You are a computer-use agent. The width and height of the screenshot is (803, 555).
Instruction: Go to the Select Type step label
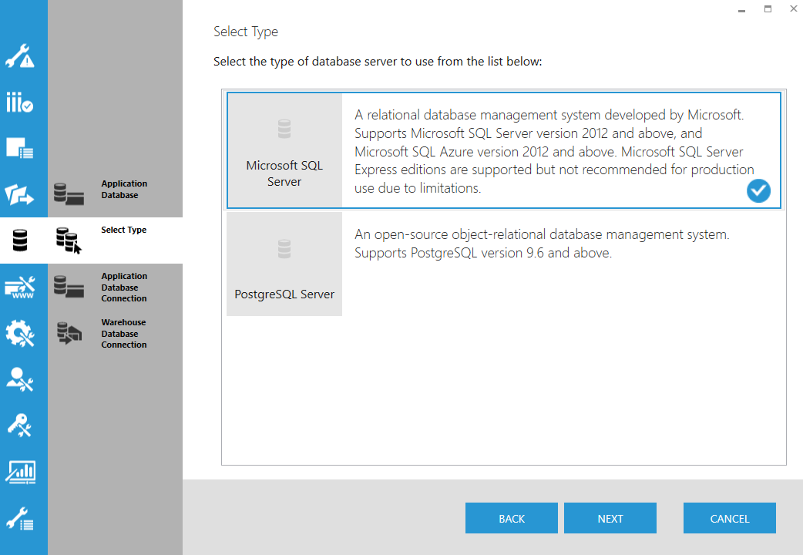[x=123, y=230]
